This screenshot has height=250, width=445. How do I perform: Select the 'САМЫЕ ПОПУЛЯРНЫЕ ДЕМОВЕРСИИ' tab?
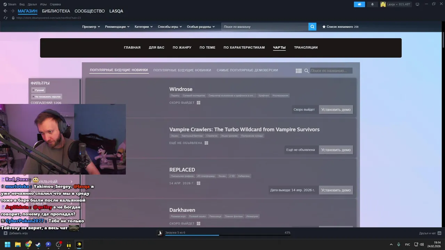tap(247, 70)
